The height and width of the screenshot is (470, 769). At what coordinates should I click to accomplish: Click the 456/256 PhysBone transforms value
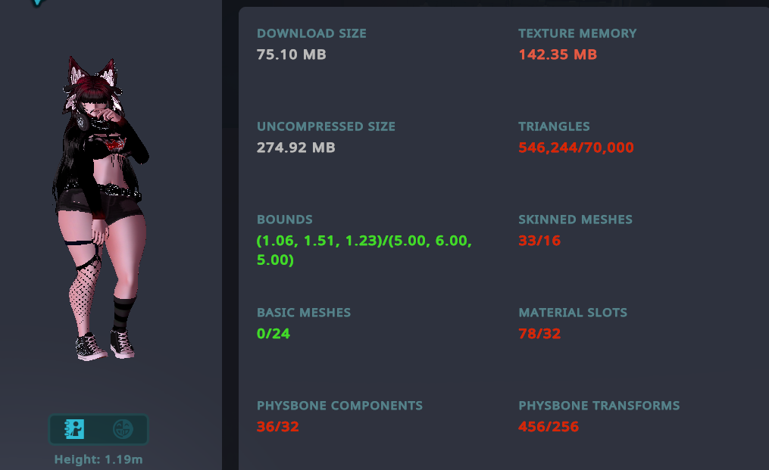[549, 427]
